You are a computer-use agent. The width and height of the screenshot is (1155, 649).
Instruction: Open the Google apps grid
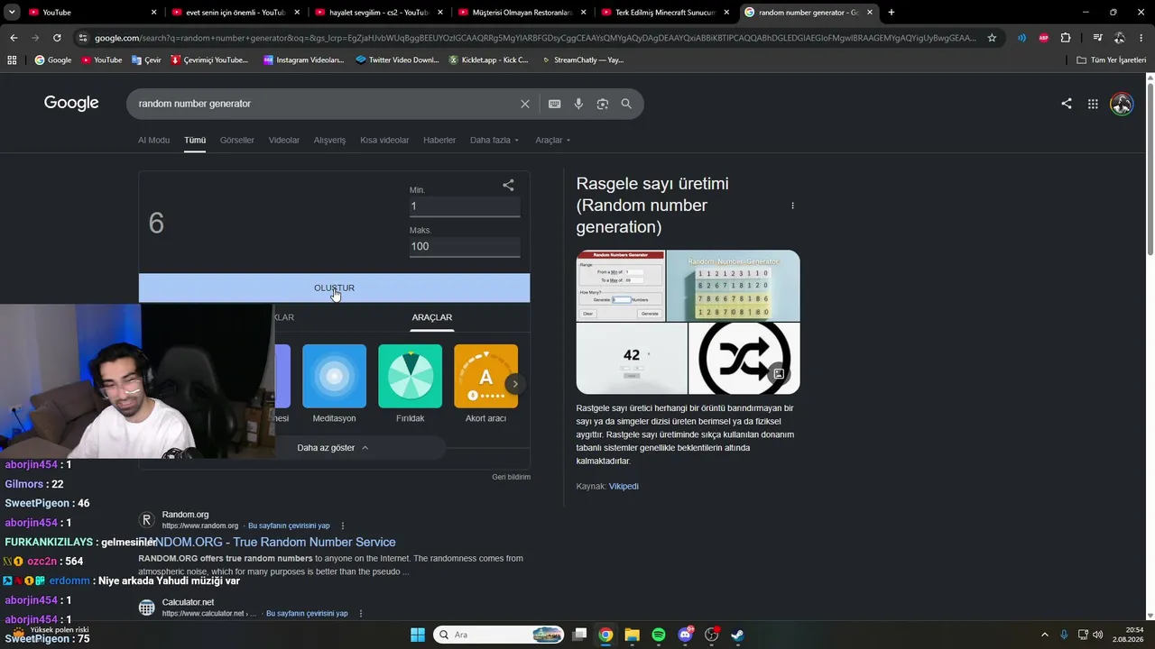click(x=1093, y=104)
